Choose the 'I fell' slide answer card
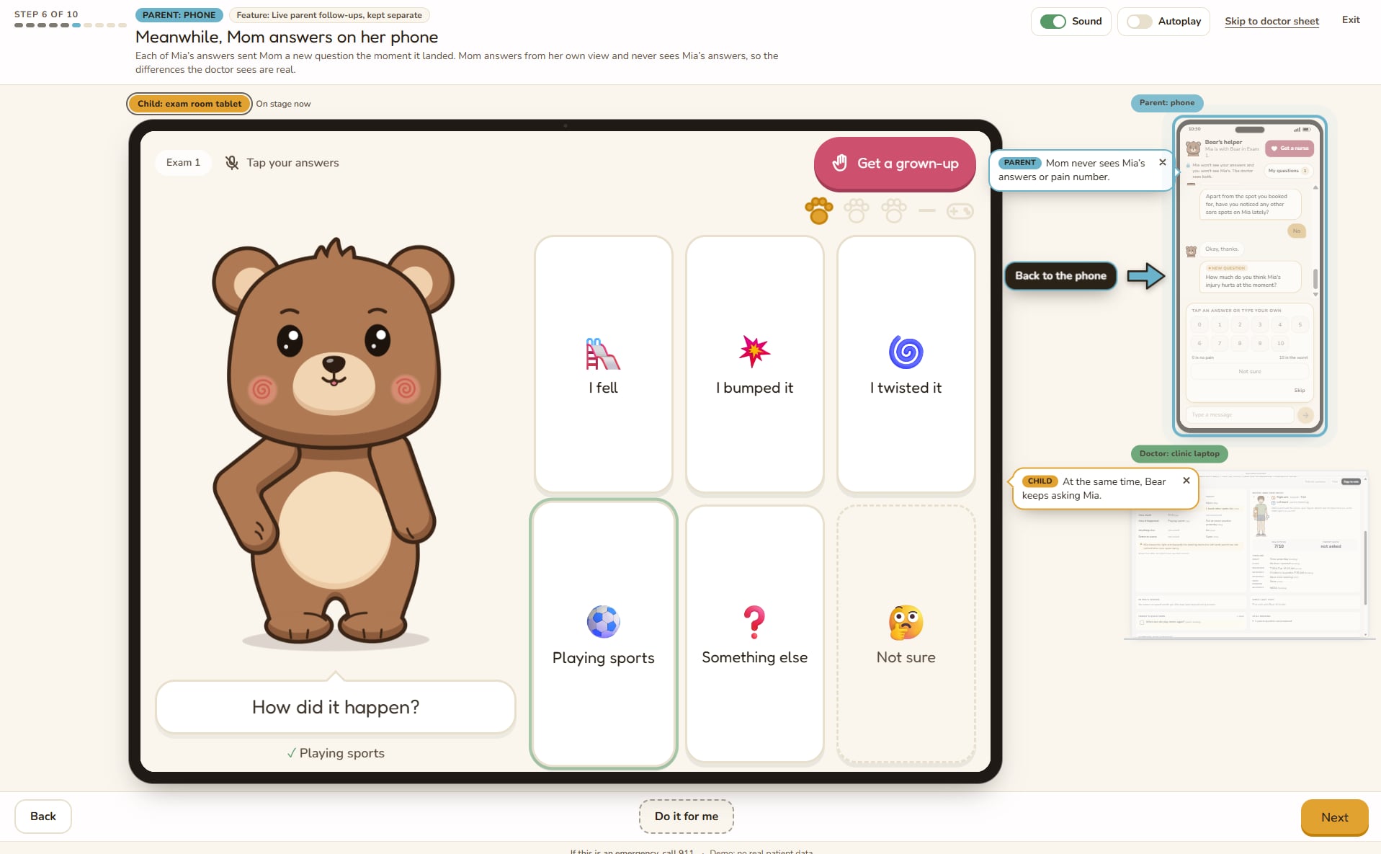The width and height of the screenshot is (1381, 854). click(604, 365)
